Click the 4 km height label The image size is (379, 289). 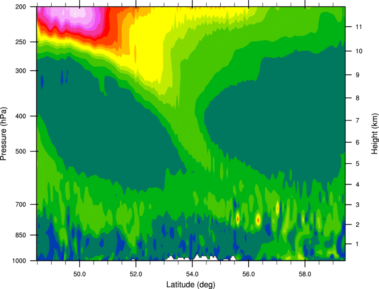[358, 185]
